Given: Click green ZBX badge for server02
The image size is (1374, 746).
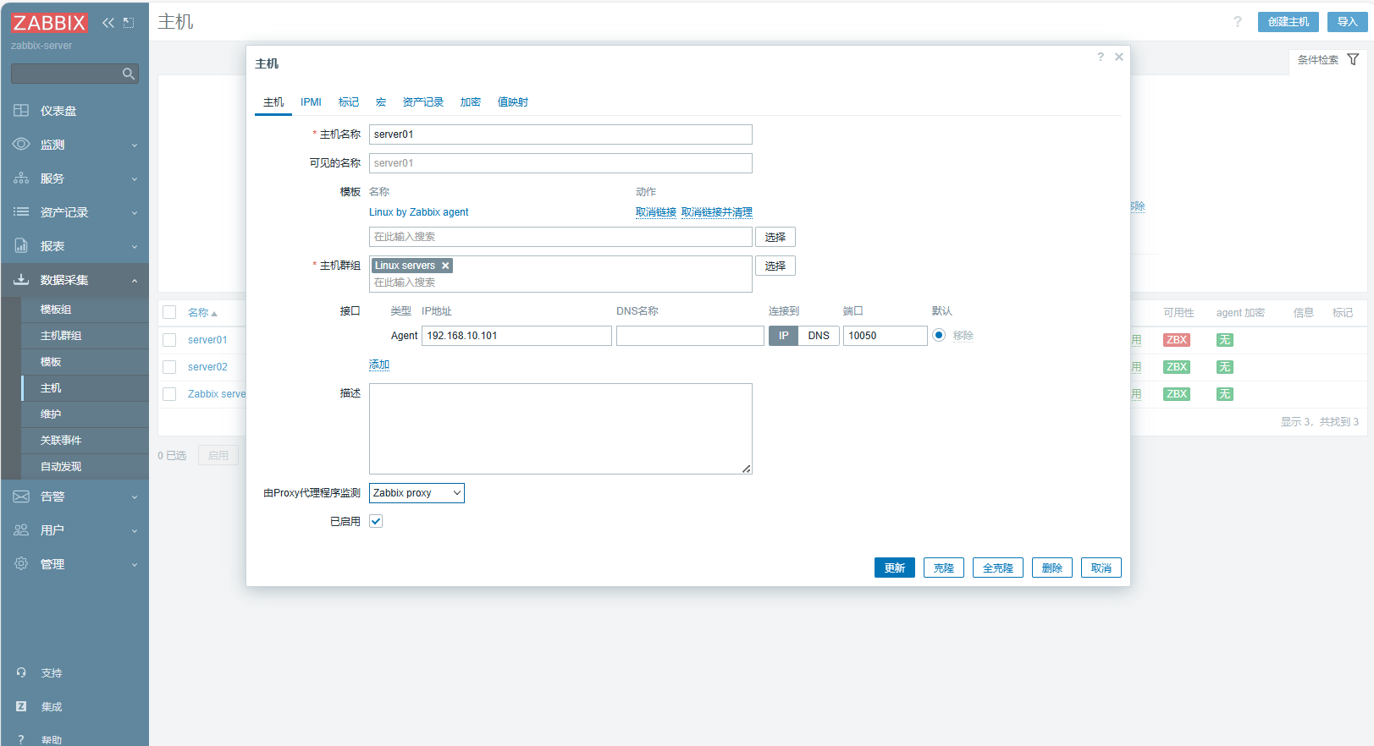Looking at the screenshot, I should point(1176,367).
